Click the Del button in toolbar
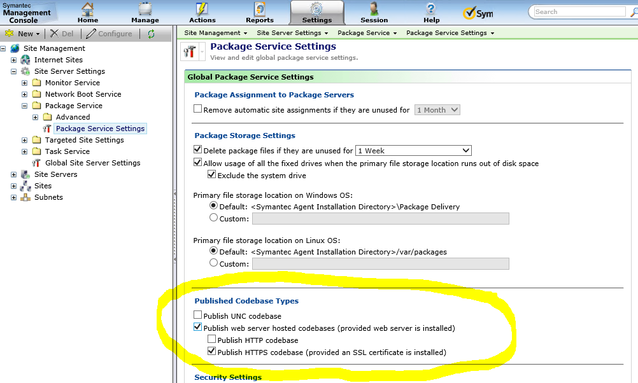 62,34
